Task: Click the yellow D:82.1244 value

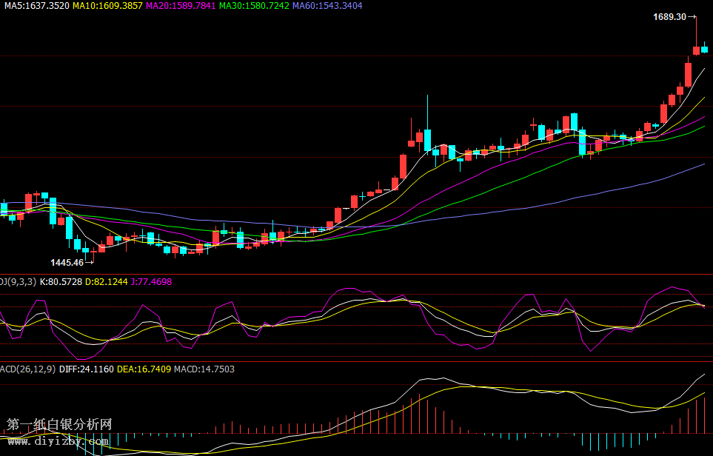Action: [x=107, y=281]
